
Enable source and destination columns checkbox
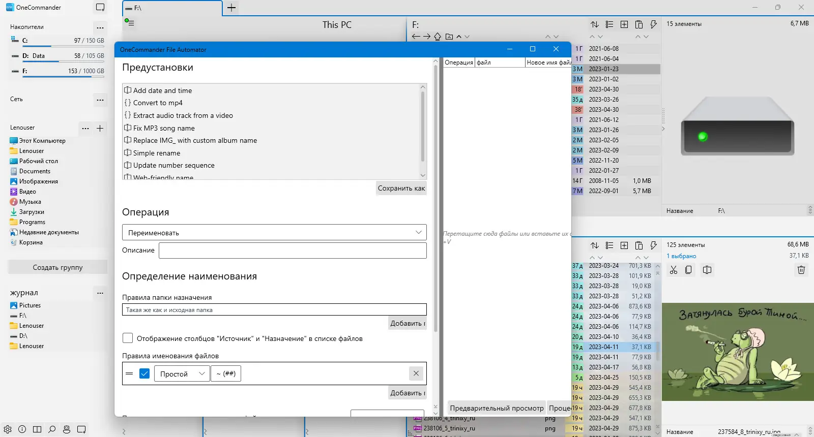(128, 338)
